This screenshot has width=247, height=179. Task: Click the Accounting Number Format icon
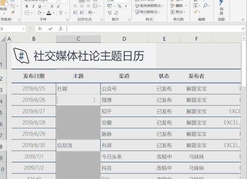(110, 6)
